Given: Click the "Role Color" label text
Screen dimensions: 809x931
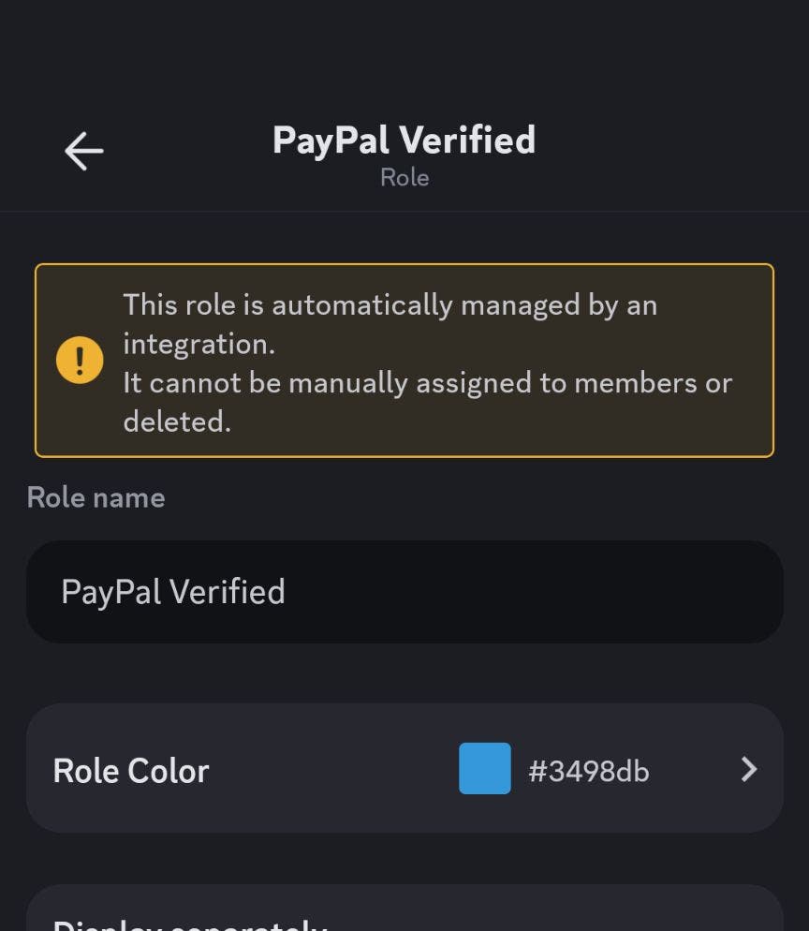Looking at the screenshot, I should (131, 771).
